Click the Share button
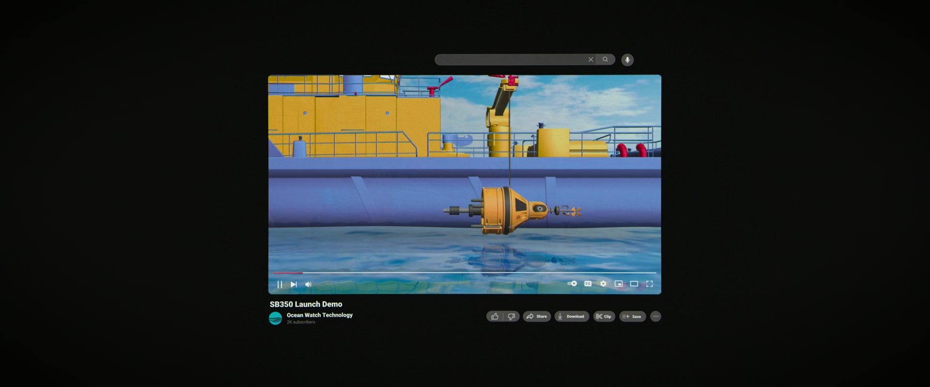Image resolution: width=930 pixels, height=387 pixels. click(537, 316)
